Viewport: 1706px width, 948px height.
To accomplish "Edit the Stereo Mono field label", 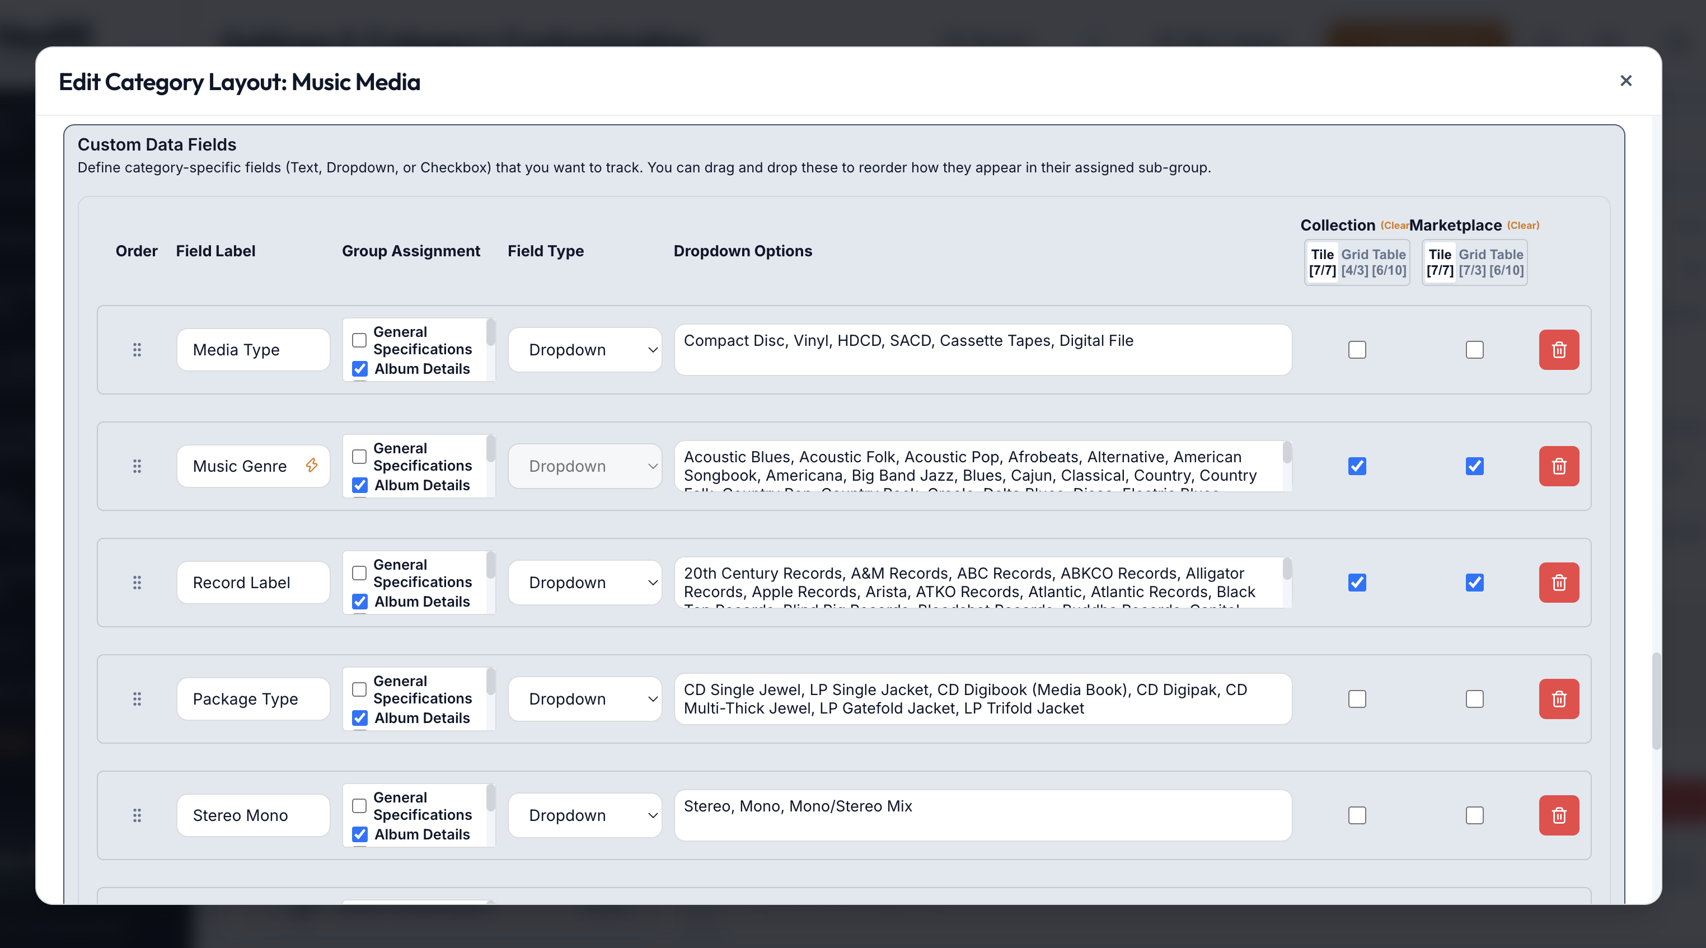I will [253, 815].
